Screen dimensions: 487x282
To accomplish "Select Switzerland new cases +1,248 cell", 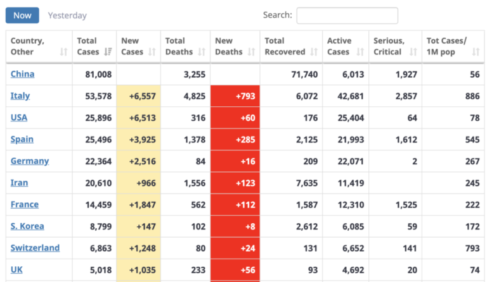I will coord(138,248).
